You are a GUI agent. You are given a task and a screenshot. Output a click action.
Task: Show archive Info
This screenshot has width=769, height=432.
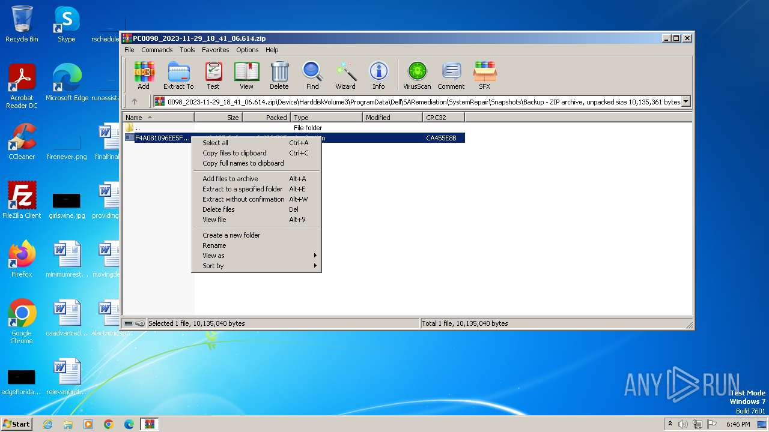pyautogui.click(x=378, y=76)
